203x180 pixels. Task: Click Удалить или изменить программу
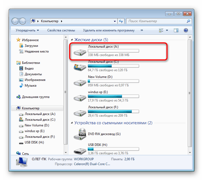109,30
